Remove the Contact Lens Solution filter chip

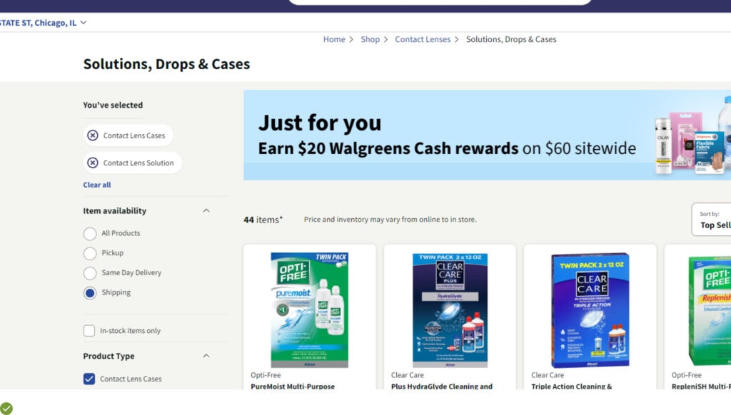pos(93,163)
